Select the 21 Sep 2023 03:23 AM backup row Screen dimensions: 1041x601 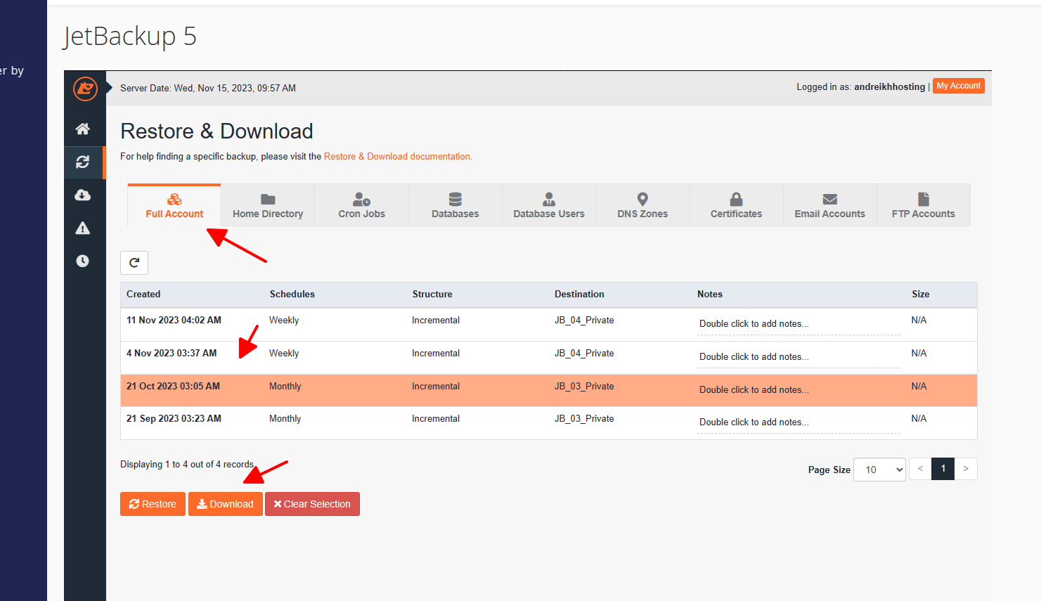[x=548, y=423]
